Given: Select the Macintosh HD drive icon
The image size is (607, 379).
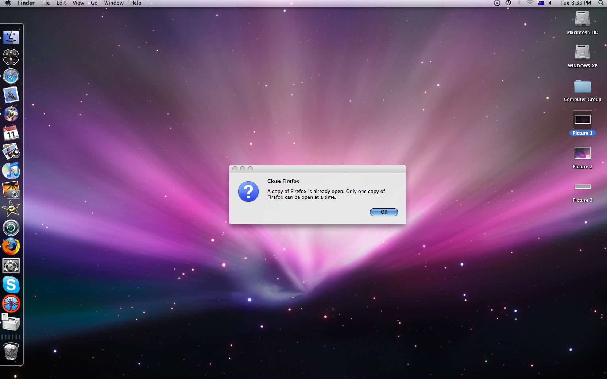Looking at the screenshot, I should click(583, 19).
